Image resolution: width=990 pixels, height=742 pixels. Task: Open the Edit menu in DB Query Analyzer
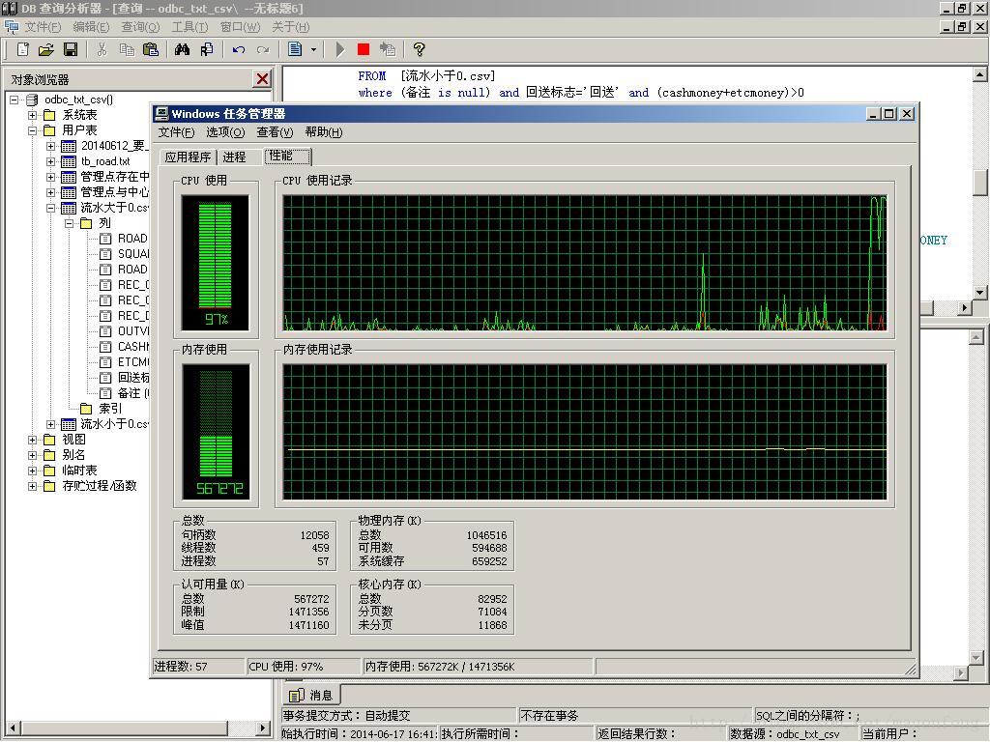91,26
